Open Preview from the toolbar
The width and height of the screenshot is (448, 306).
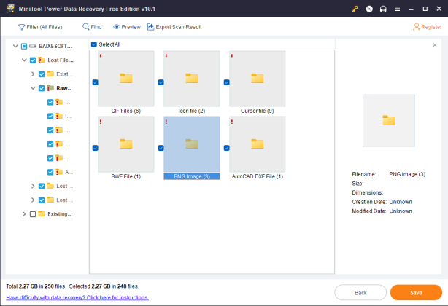[x=127, y=27]
